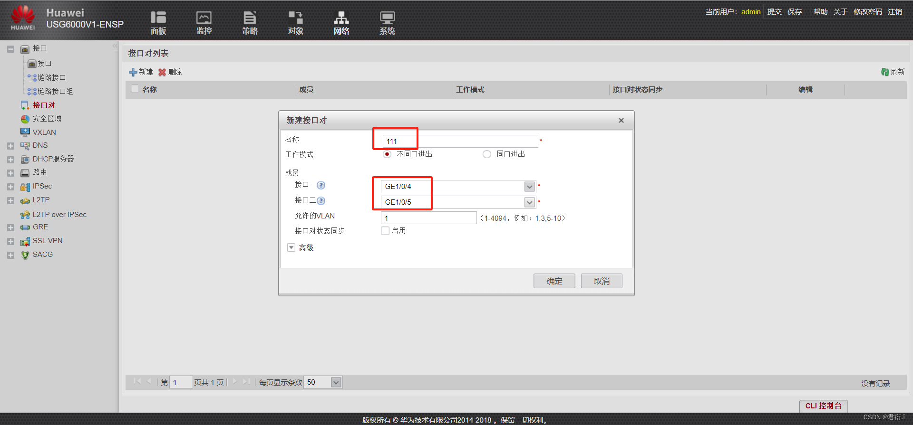Confirm with the 确定 button

point(554,281)
